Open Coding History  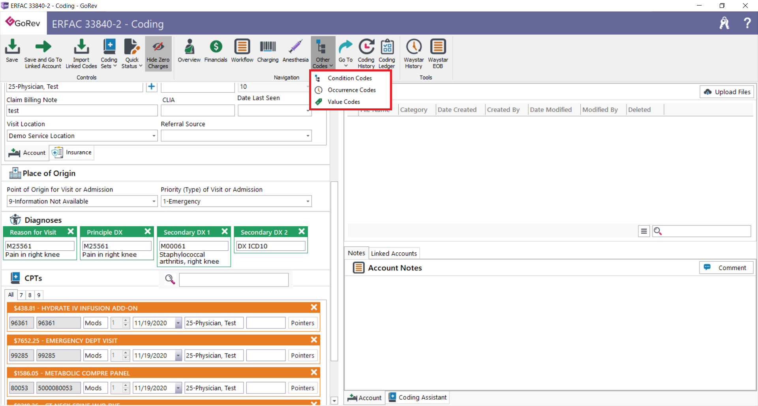pos(366,54)
